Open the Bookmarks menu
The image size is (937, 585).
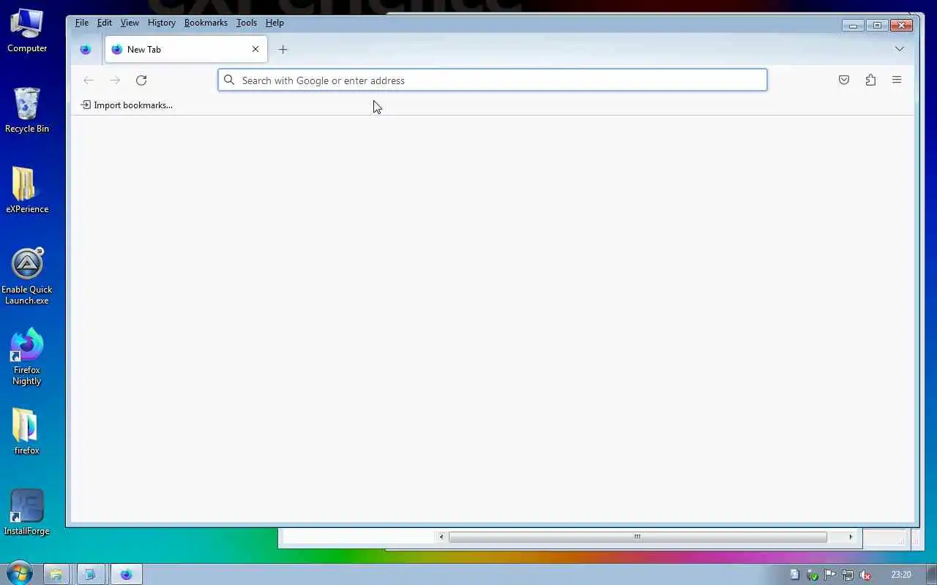[x=206, y=23]
